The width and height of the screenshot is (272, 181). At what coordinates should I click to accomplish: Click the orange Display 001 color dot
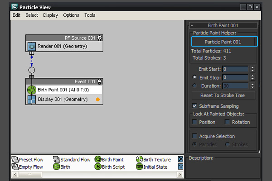tap(97, 99)
